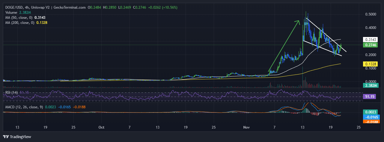384x142 pixels.
Task: Click the Oct label on time axis
Action: [x=101, y=127]
